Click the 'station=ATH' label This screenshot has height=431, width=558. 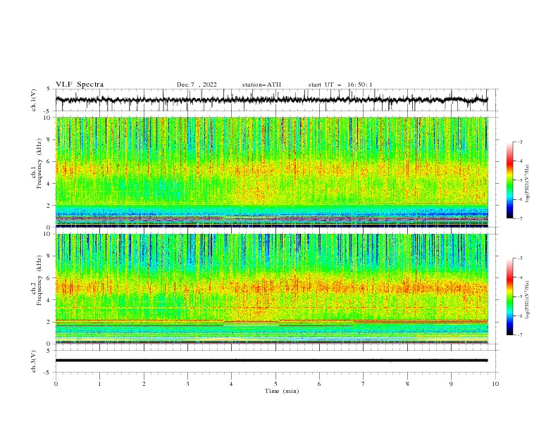pyautogui.click(x=261, y=85)
